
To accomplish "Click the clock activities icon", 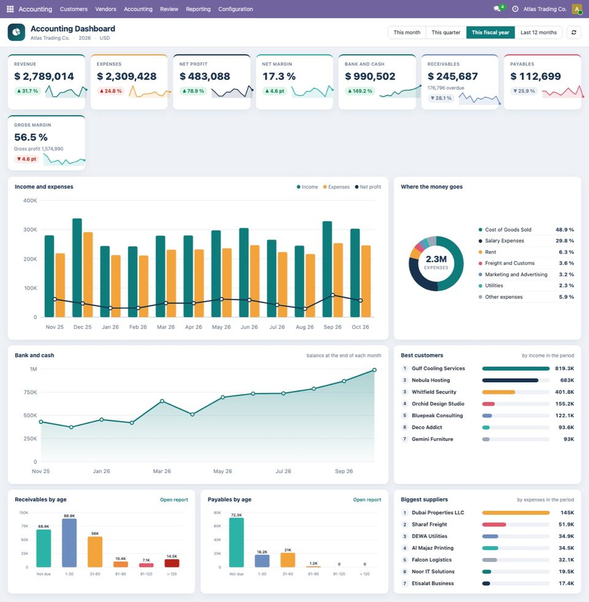I will [515, 9].
